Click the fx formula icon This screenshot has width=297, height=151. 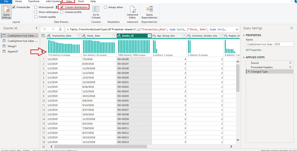(60, 29)
